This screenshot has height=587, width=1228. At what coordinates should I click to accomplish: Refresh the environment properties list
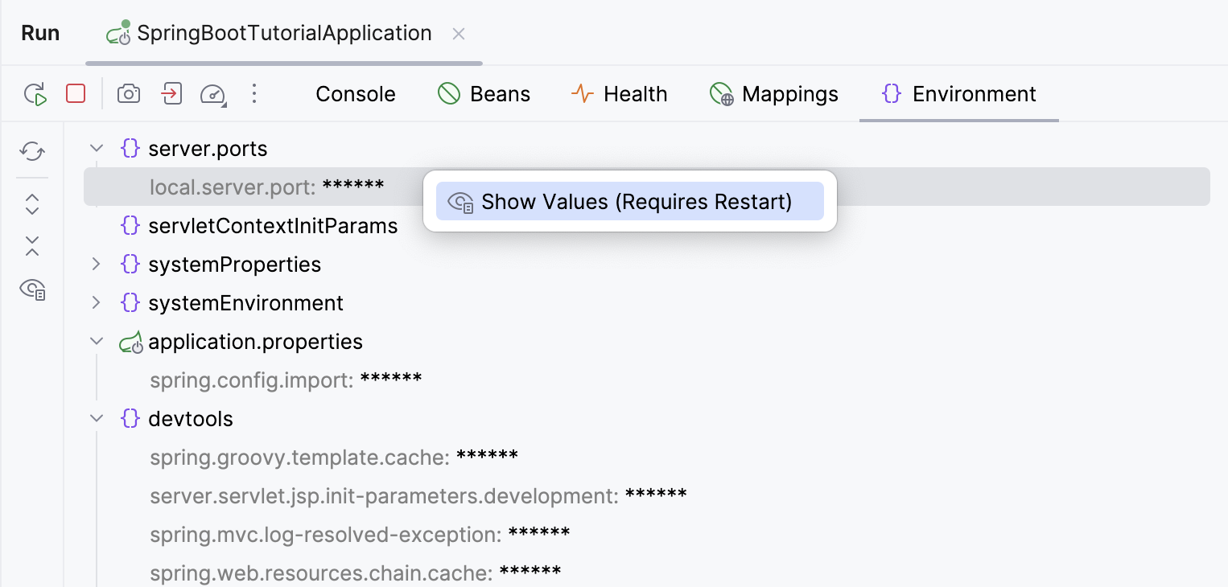tap(31, 152)
